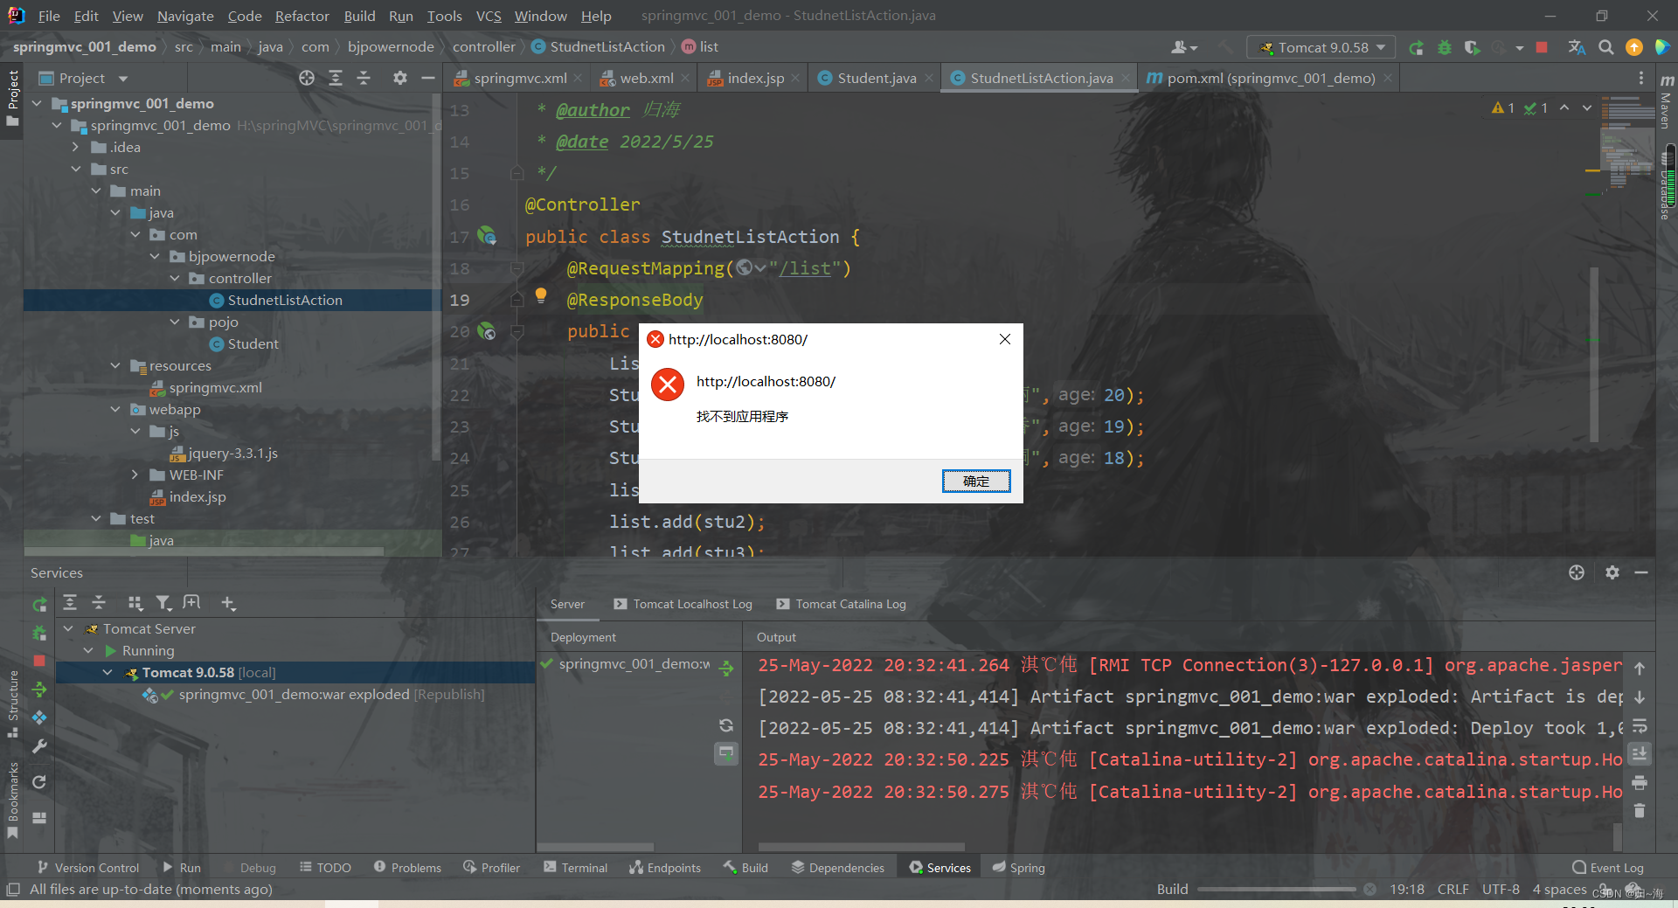Click the editor vertical scrollbar
1678x908 pixels.
pyautogui.click(x=1594, y=354)
